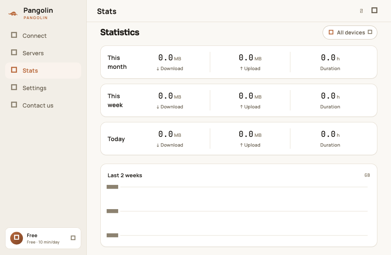Open Settings from the sidebar
This screenshot has width=391, height=255.
pos(43,88)
